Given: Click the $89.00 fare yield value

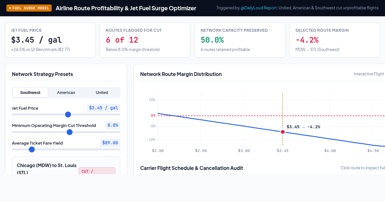Looking at the screenshot, I should click(110, 143).
